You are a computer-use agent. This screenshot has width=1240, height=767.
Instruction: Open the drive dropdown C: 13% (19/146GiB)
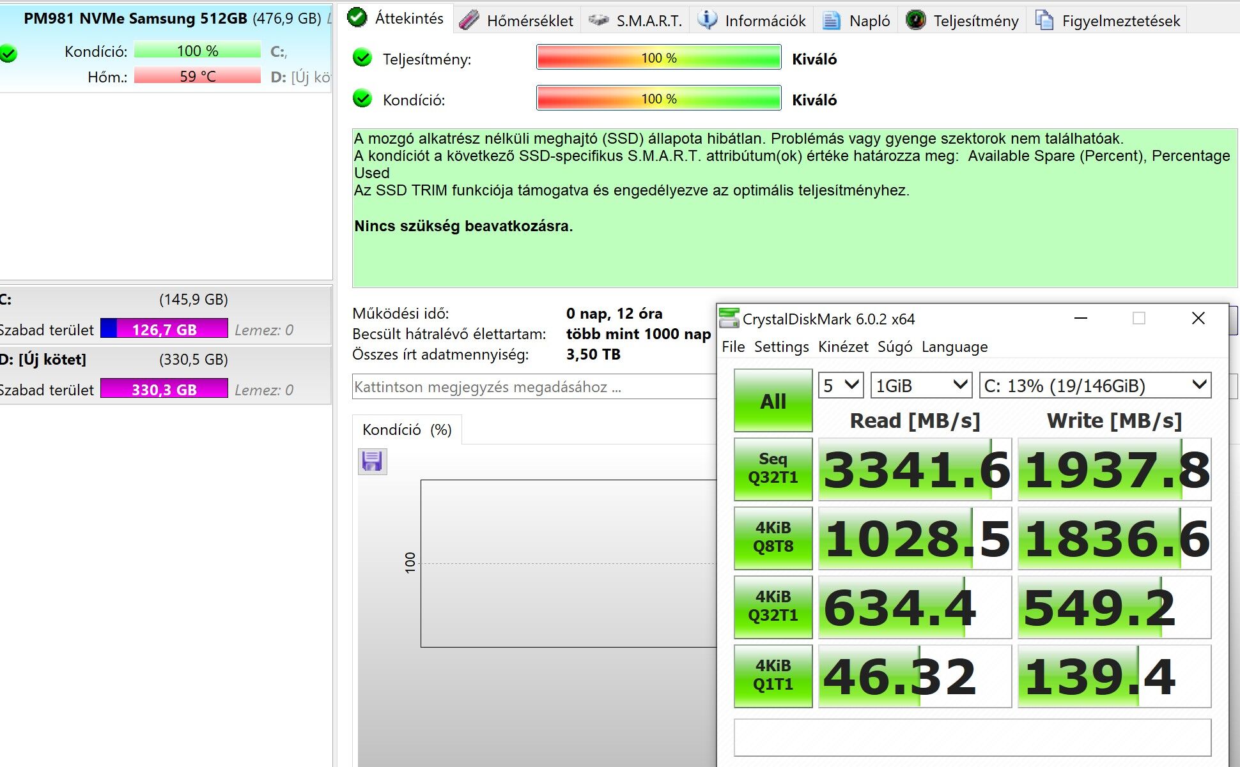tap(1095, 385)
